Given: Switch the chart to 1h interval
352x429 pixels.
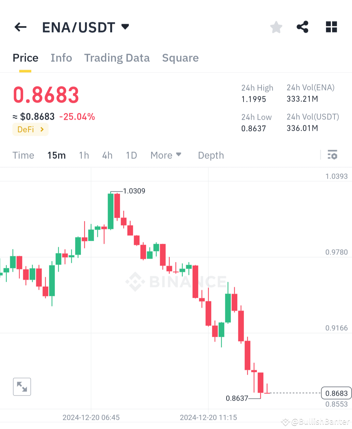Looking at the screenshot, I should (84, 155).
